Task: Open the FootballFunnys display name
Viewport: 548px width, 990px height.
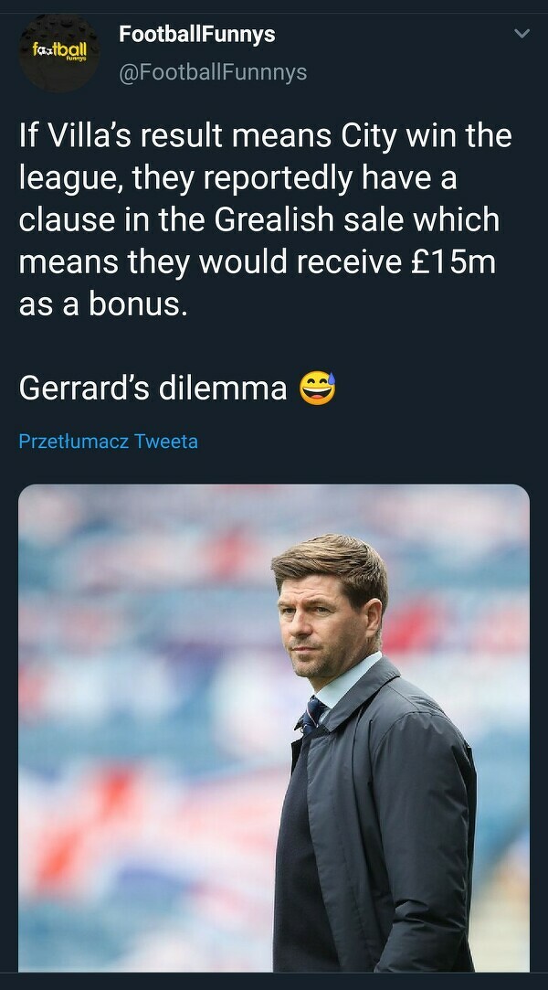Action: click(x=196, y=35)
